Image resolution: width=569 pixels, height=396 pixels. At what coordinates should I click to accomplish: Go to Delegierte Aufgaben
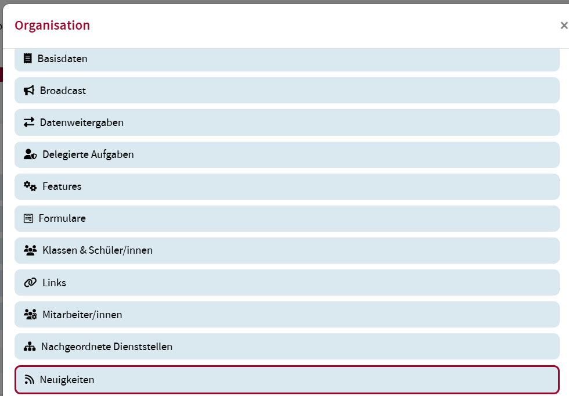click(x=287, y=154)
